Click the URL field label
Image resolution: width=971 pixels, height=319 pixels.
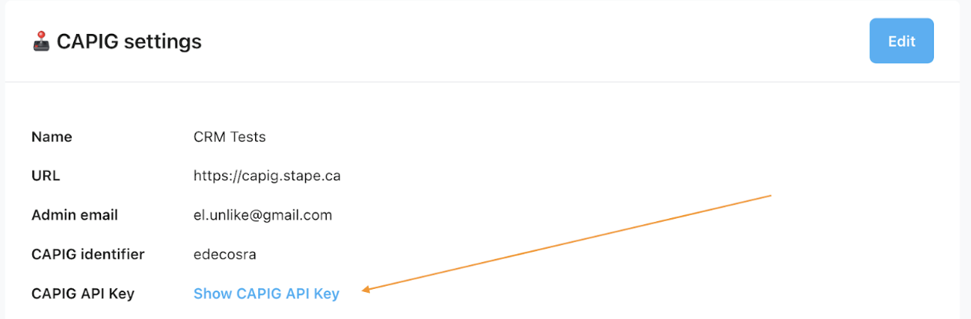[x=45, y=176]
